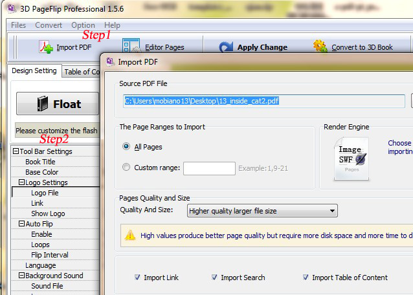Screen dimensions: 413x295
Task: Select the Link setting row
Action: [x=56, y=203]
